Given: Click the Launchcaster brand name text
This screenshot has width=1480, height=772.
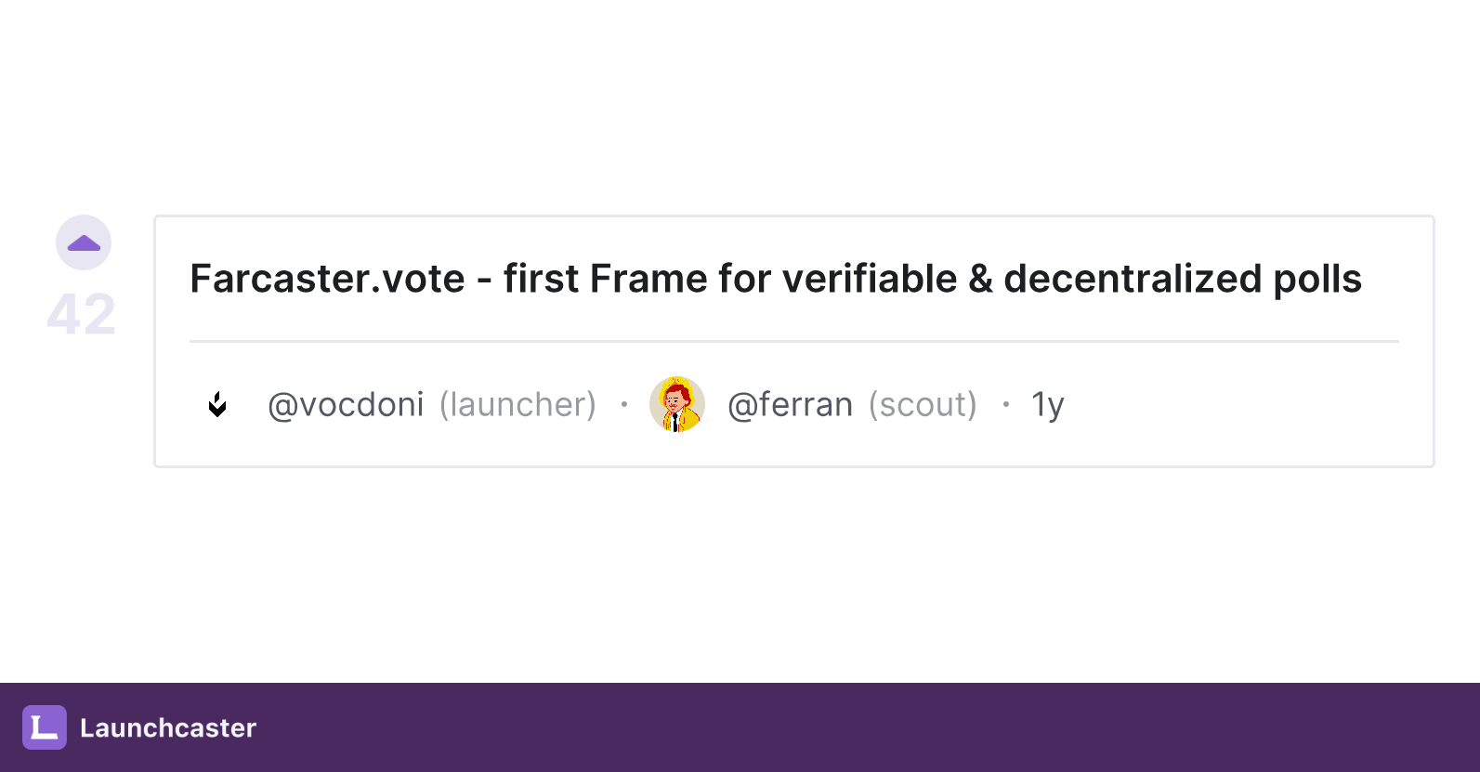Looking at the screenshot, I should pyautogui.click(x=167, y=728).
